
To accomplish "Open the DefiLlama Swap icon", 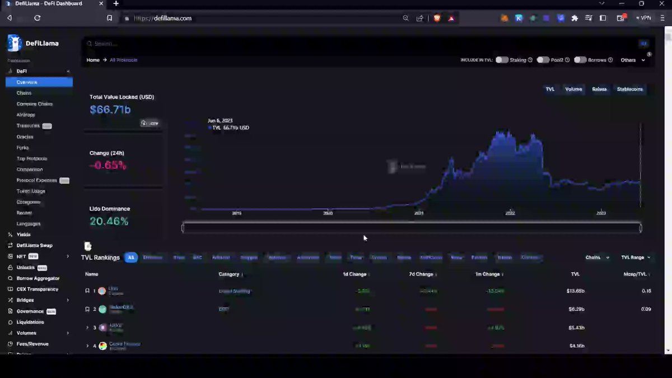I will click(x=11, y=245).
